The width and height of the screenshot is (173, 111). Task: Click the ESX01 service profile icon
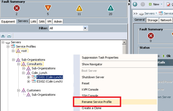click(x=34, y=77)
